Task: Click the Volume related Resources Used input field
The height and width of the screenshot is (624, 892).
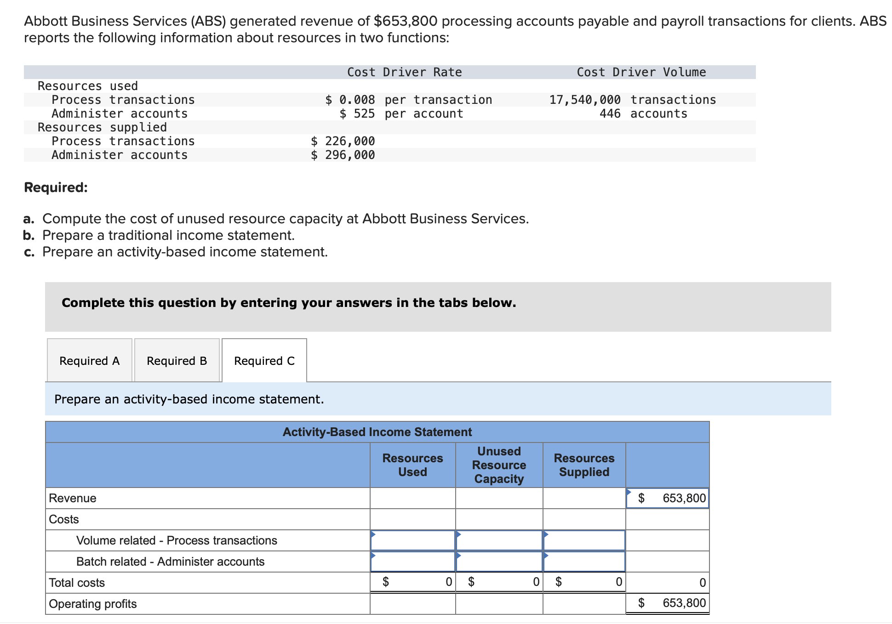Action: 412,541
